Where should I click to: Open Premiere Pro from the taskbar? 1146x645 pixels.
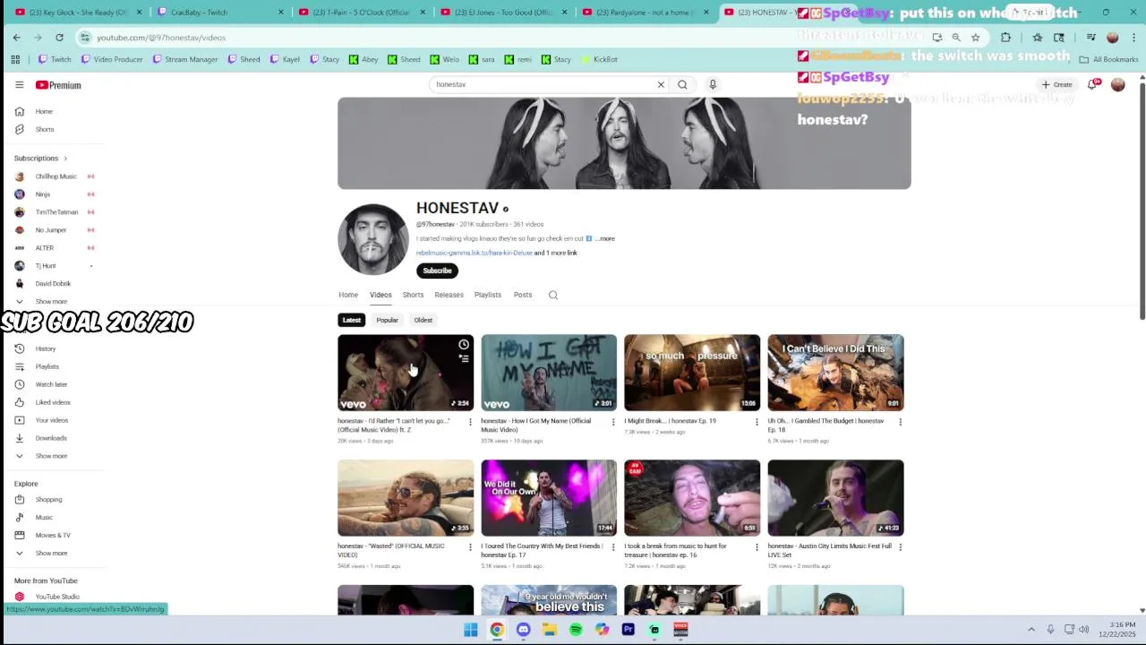click(628, 630)
